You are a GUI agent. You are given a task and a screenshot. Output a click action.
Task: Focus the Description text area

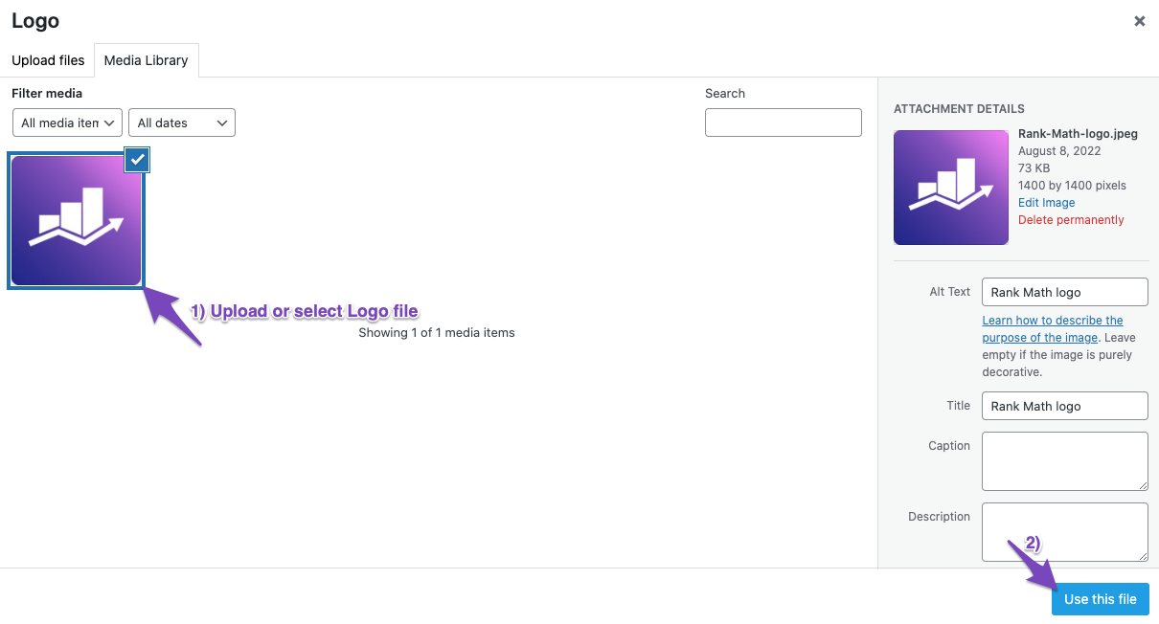(x=1065, y=532)
